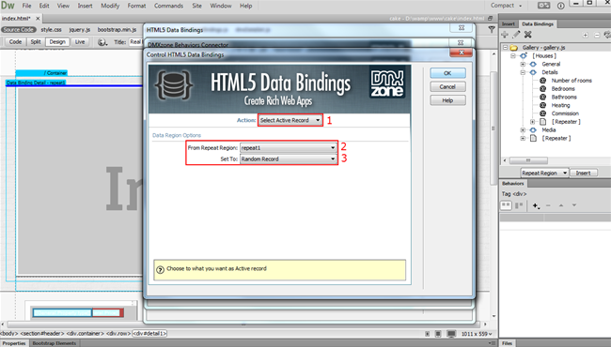
Task: Click the DMXzone logo in dialog banner
Action: 387,83
